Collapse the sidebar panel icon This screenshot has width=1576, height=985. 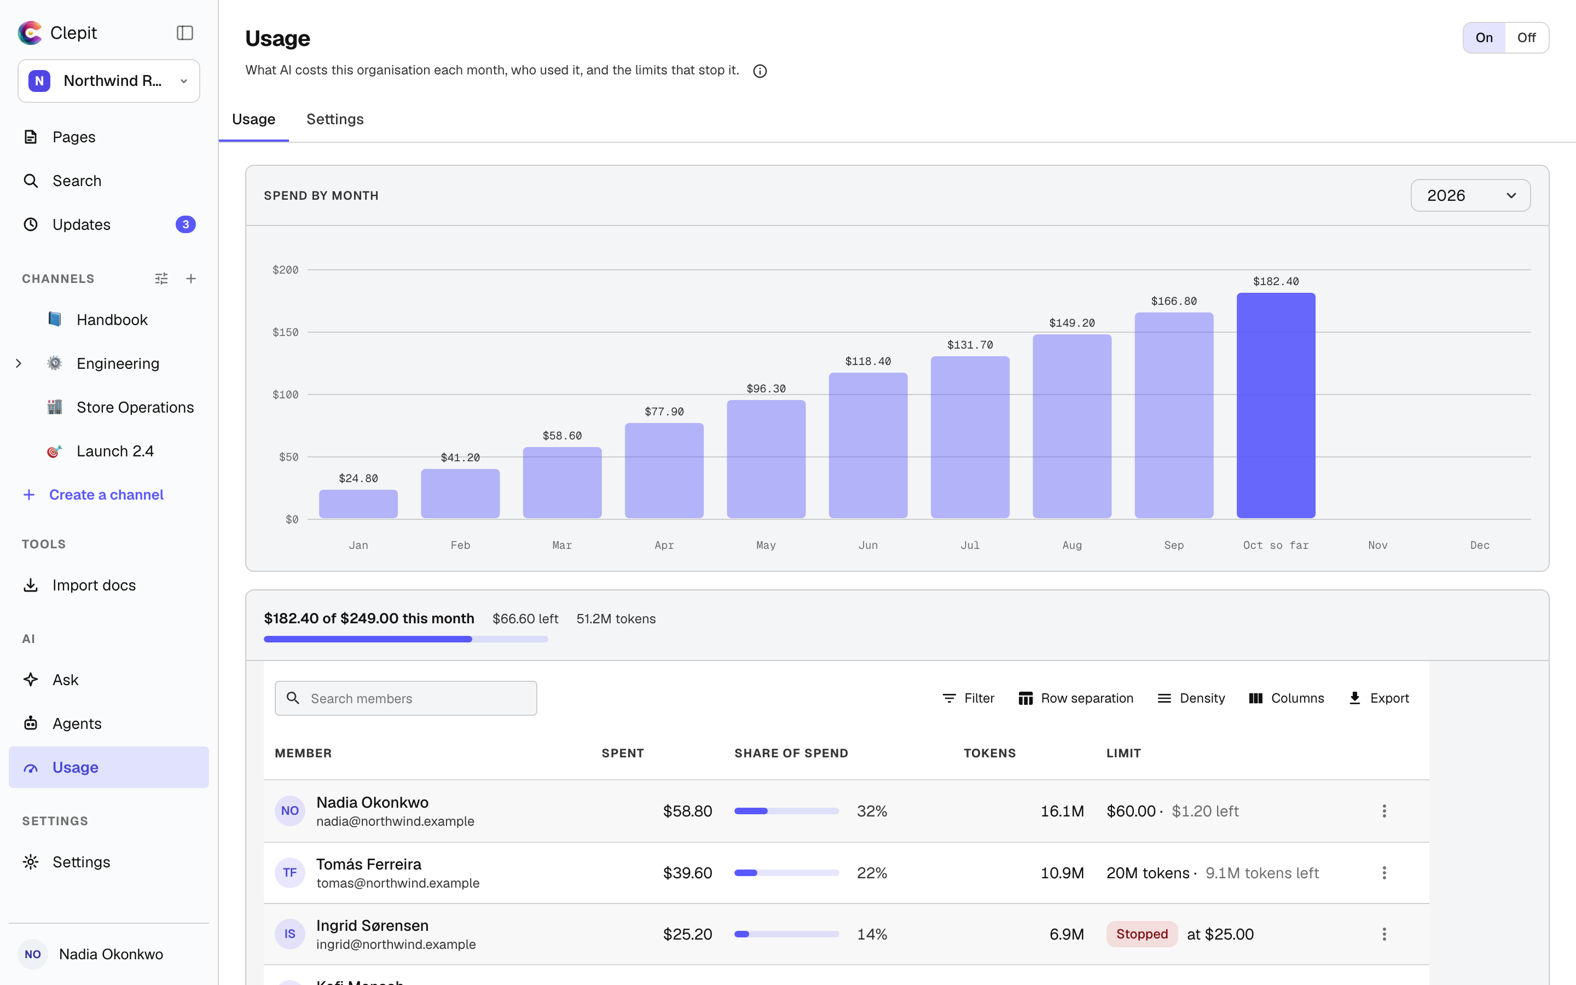pos(185,33)
